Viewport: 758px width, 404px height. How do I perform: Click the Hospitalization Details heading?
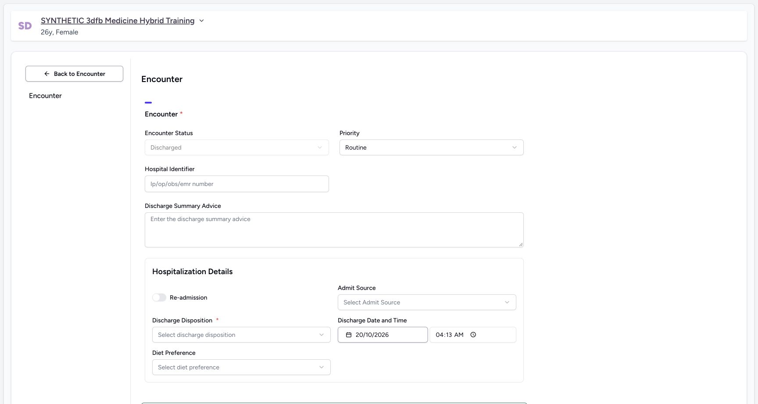(x=192, y=272)
